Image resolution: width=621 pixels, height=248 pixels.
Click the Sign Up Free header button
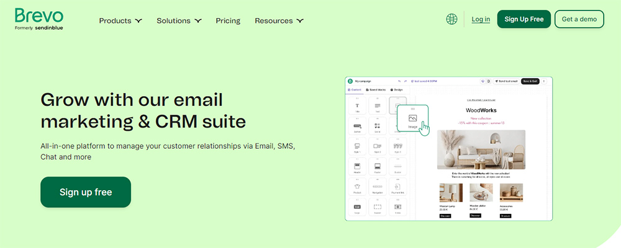click(x=524, y=19)
